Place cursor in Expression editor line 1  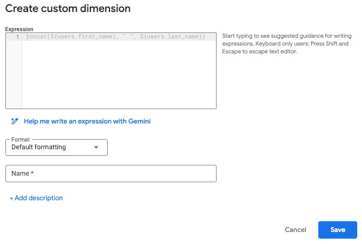[x=119, y=37]
